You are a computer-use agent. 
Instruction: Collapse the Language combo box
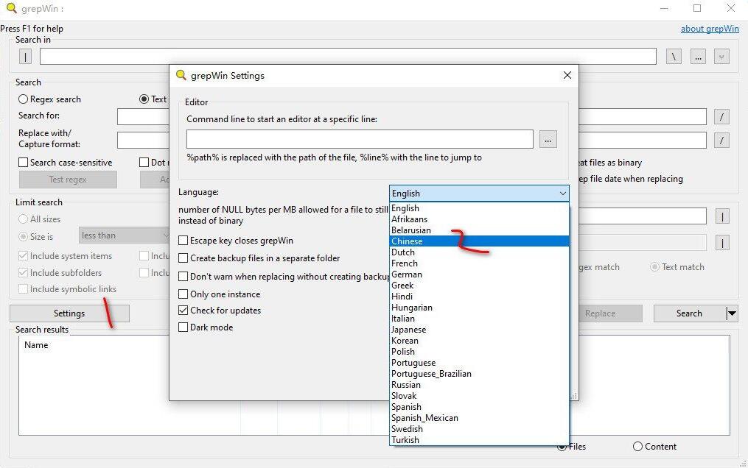point(562,194)
